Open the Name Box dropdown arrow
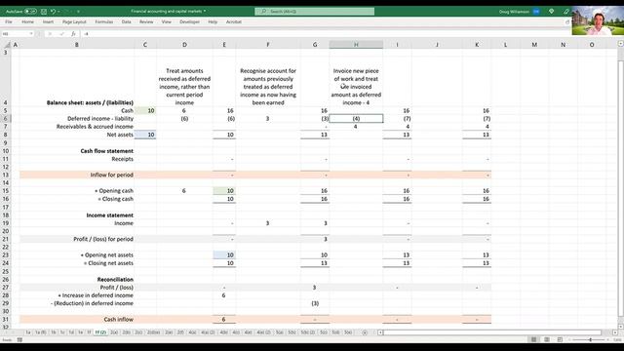This screenshot has height=351, width=624. (x=31, y=34)
